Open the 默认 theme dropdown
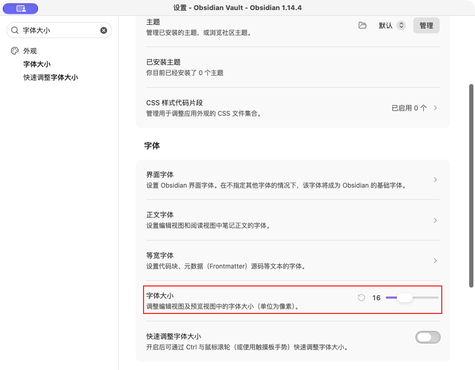Screen dimensions: 475x370 392,25
